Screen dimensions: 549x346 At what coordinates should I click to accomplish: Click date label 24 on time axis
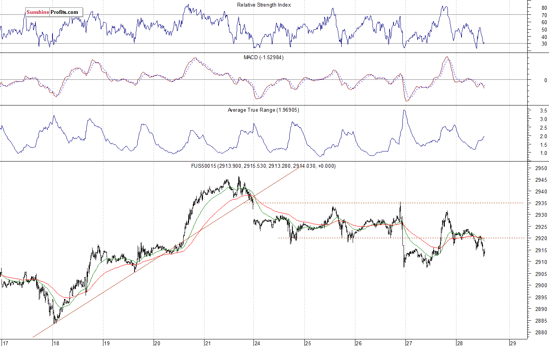click(x=257, y=343)
